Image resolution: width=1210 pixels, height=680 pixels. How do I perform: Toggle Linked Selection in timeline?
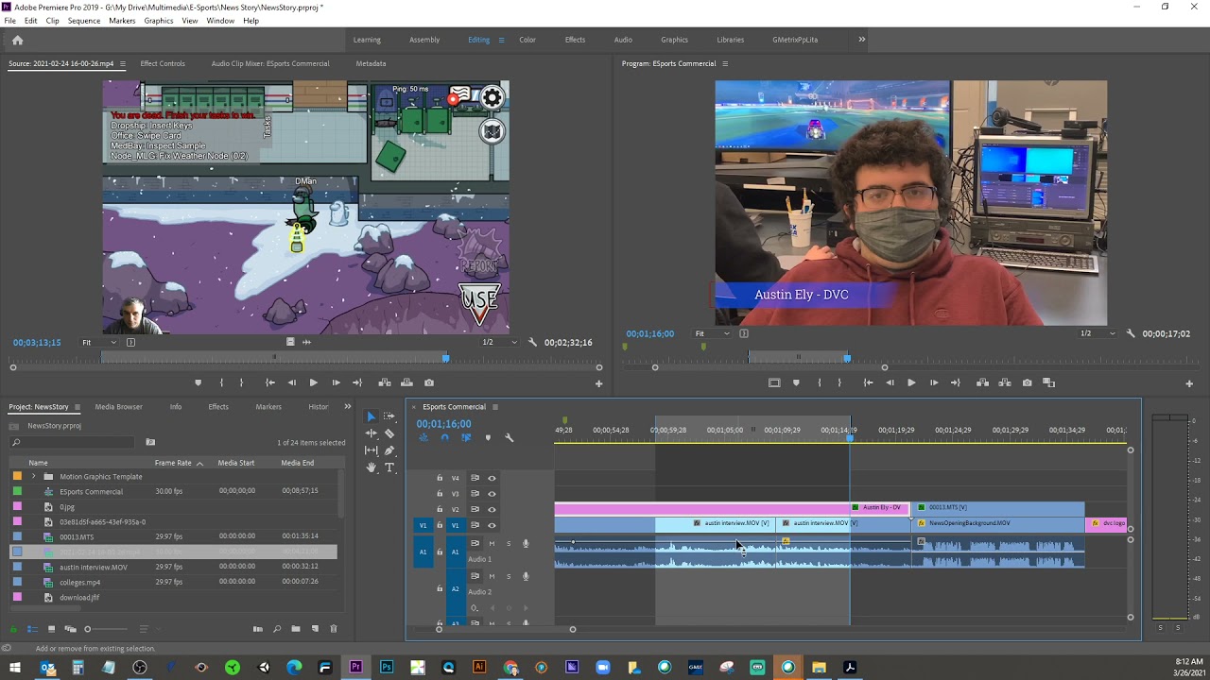466,437
